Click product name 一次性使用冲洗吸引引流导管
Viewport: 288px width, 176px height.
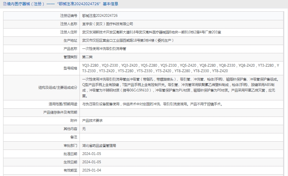point(104,49)
